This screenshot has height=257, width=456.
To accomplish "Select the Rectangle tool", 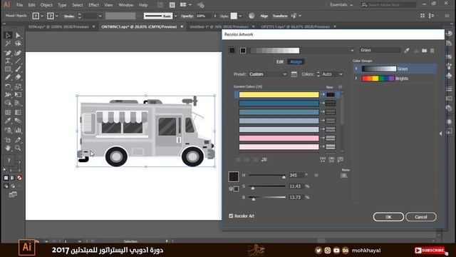I will 8,69.
